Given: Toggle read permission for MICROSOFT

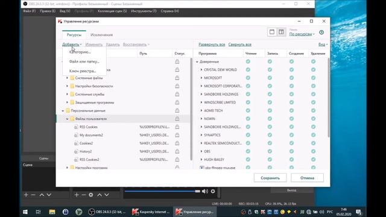Looking at the screenshot, I should pyautogui.click(x=248, y=78).
